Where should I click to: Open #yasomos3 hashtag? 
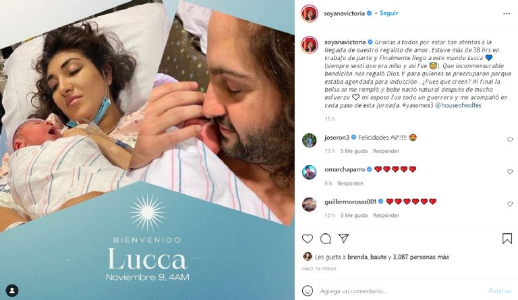(418, 105)
